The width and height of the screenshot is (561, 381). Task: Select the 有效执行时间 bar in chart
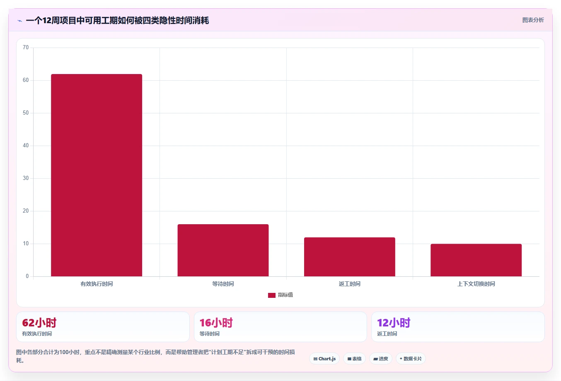pos(97,175)
